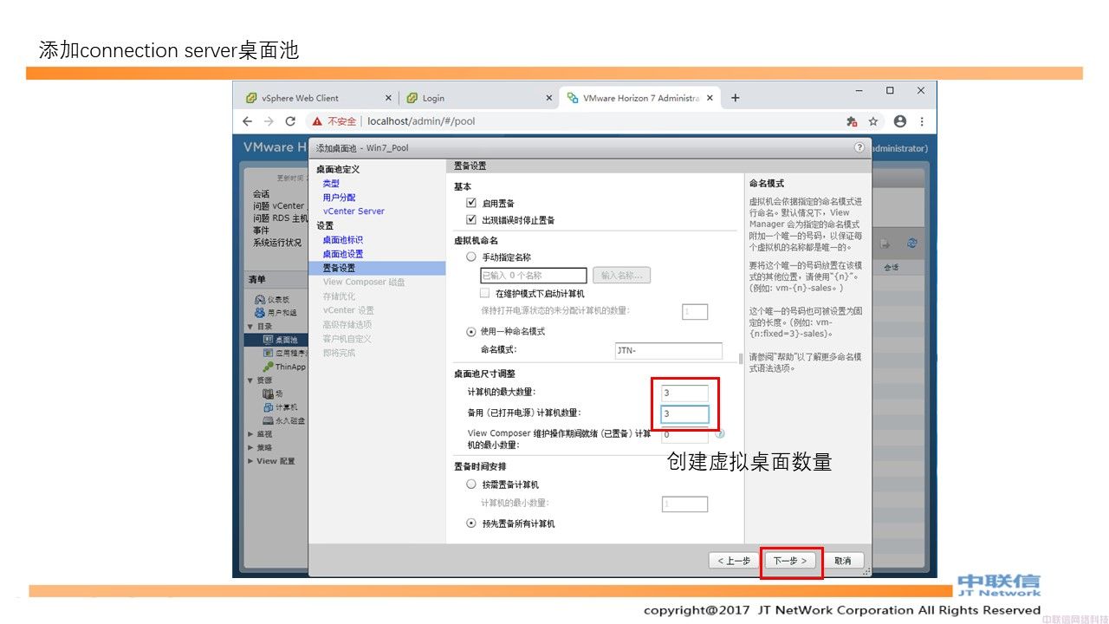Image resolution: width=1109 pixels, height=624 pixels.
Task: Select 桌面池 desktop pools in sidebar
Action: 280,340
